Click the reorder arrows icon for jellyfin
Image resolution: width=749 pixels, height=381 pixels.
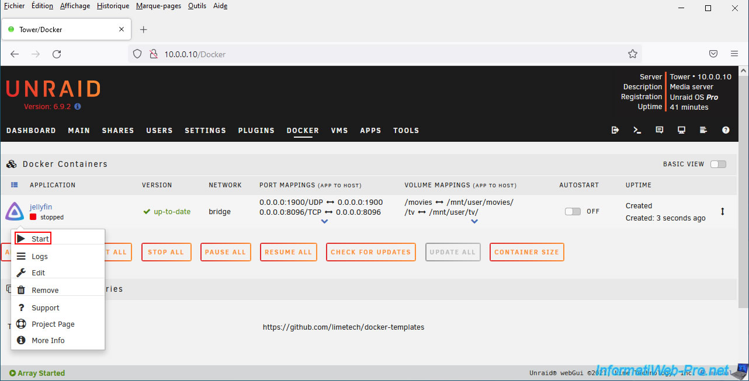tap(722, 212)
